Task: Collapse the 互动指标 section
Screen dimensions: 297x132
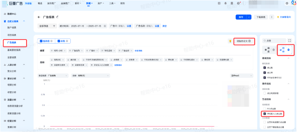Action: (x=288, y=99)
